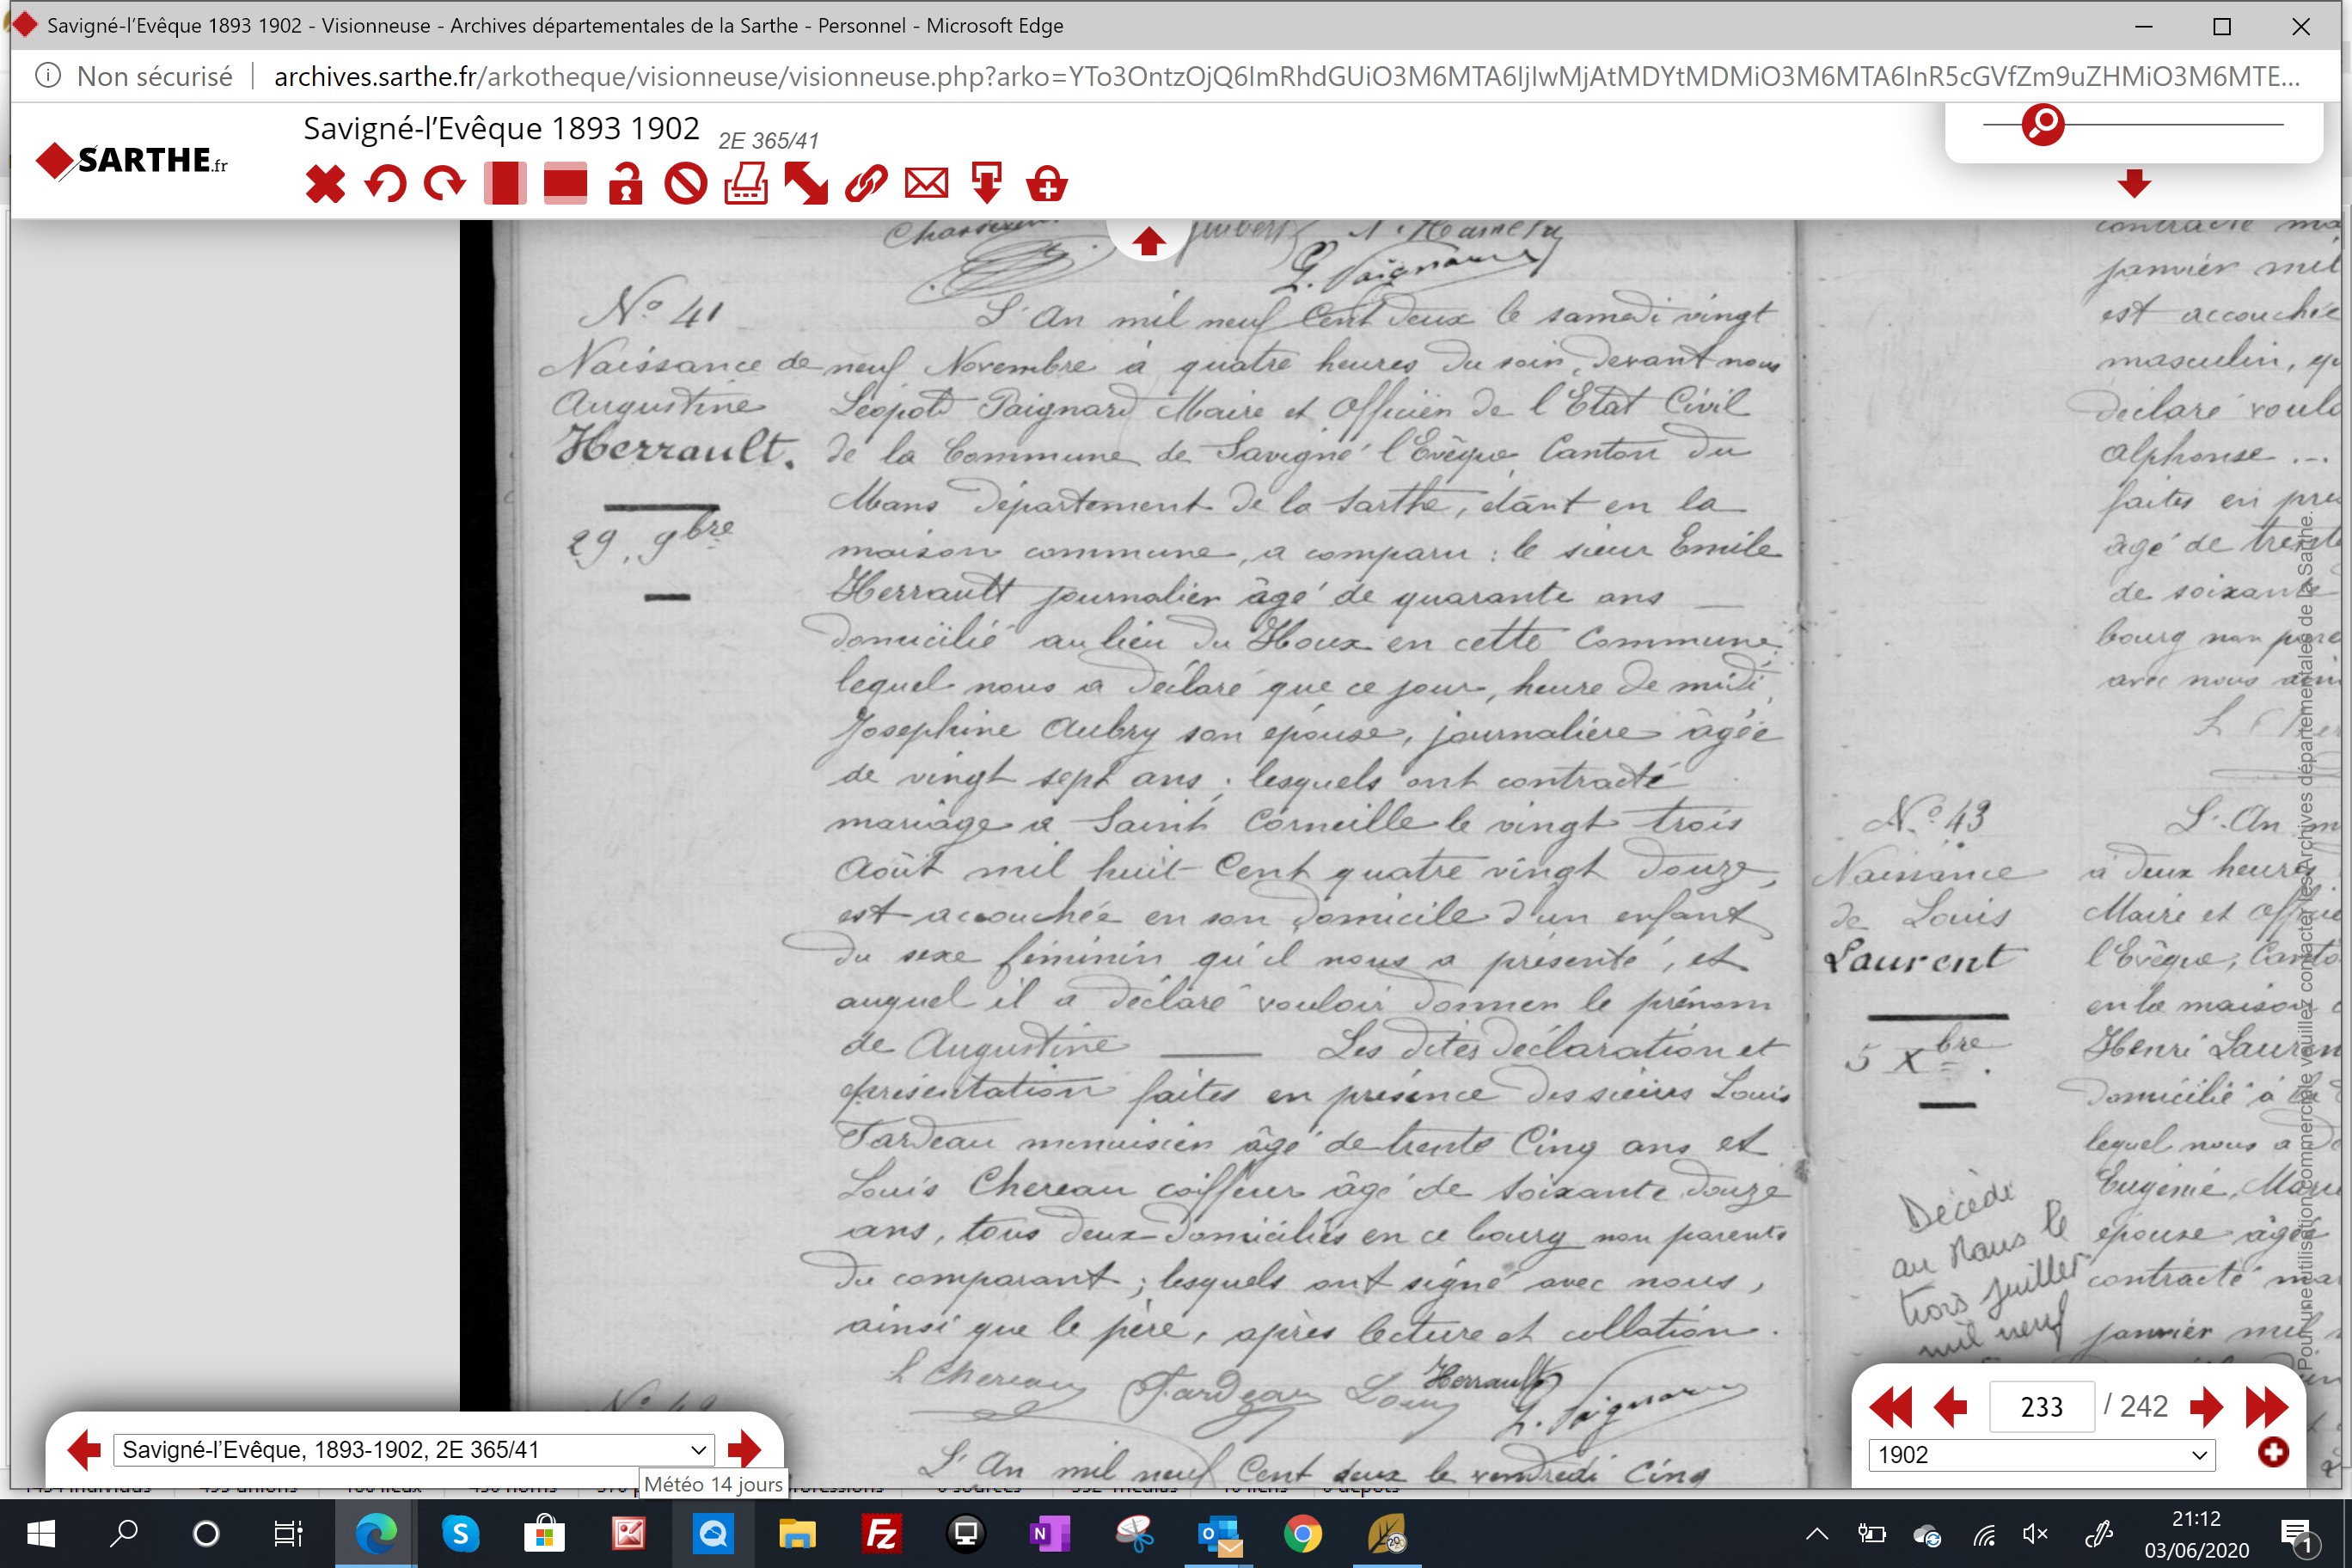Switch to fullscreen with the diagonal arrows

806,184
